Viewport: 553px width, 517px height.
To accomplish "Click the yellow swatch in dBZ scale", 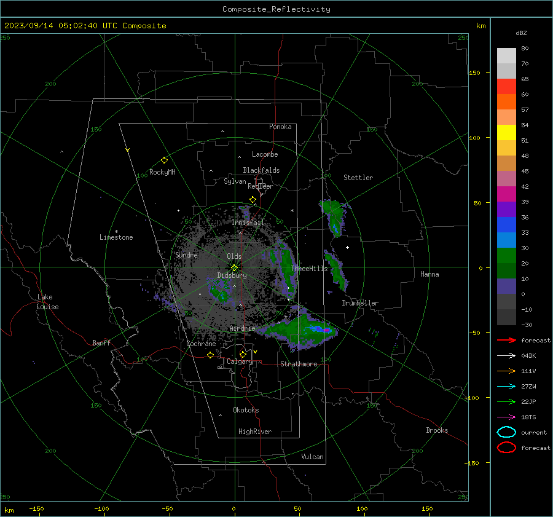I will (x=506, y=132).
